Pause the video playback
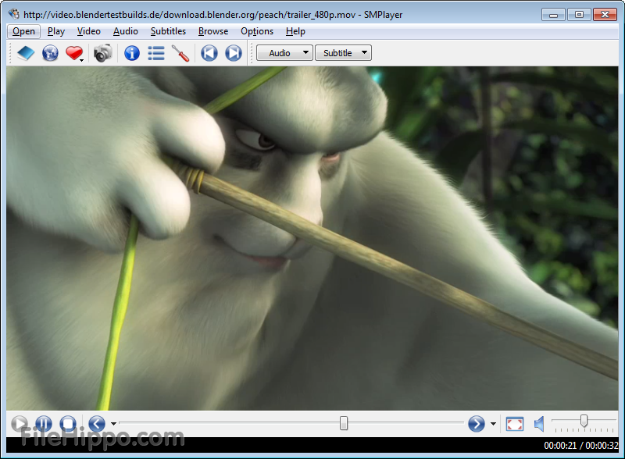This screenshot has width=625, height=459. [44, 423]
